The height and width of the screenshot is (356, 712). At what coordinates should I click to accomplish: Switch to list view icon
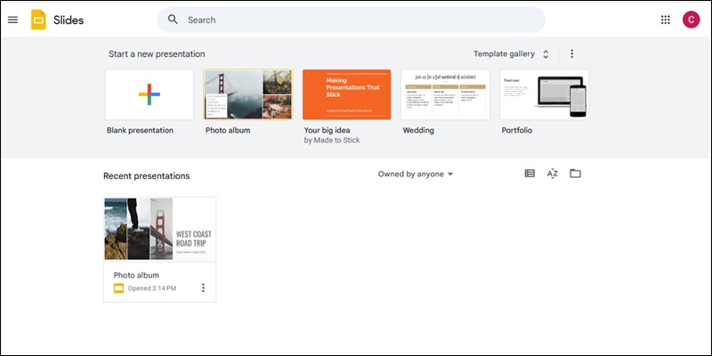pyautogui.click(x=530, y=174)
